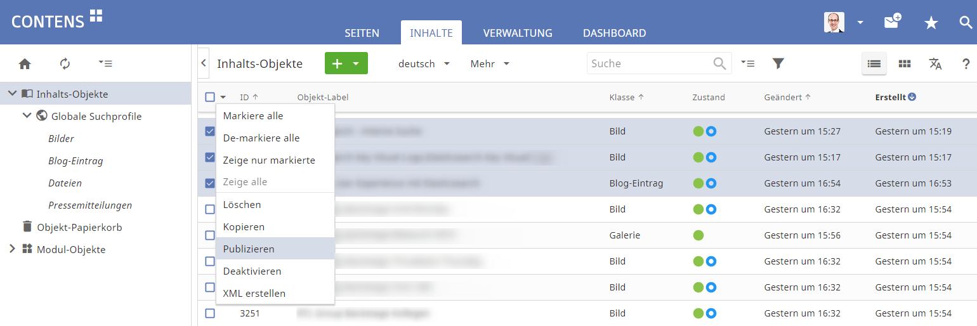977x326 pixels.
Task: Open the mail notifications icon
Action: point(893,22)
